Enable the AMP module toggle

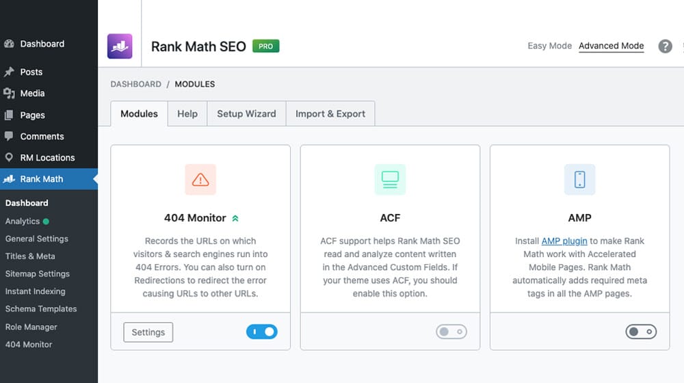pos(641,332)
